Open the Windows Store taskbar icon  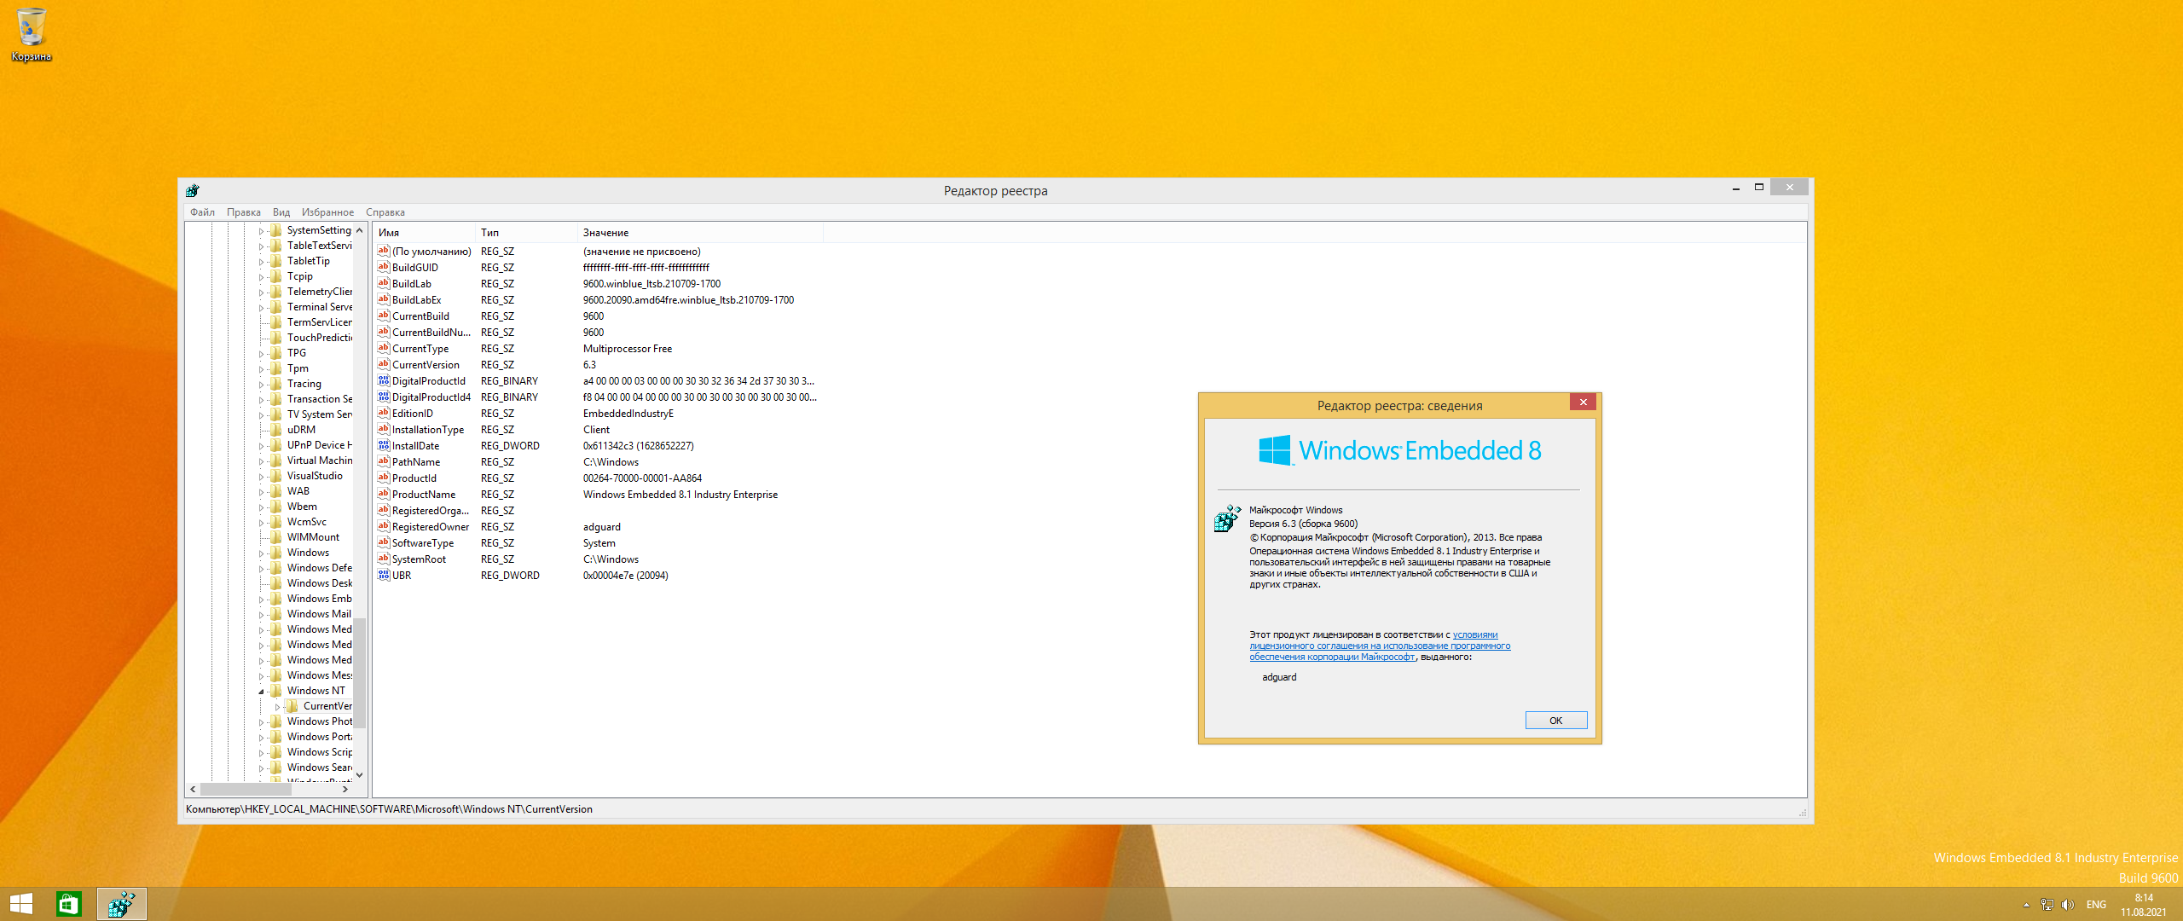(68, 904)
